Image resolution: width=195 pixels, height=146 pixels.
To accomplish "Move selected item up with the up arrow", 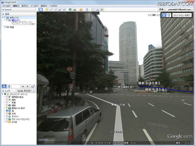I will 23,86.
